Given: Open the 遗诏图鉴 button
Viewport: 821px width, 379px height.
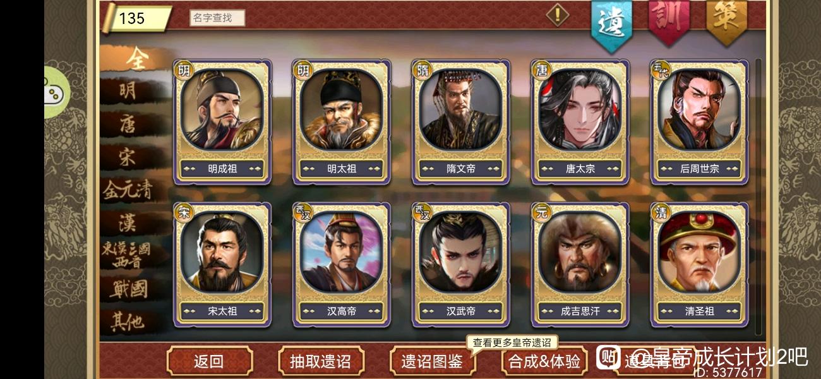Looking at the screenshot, I should (x=433, y=361).
